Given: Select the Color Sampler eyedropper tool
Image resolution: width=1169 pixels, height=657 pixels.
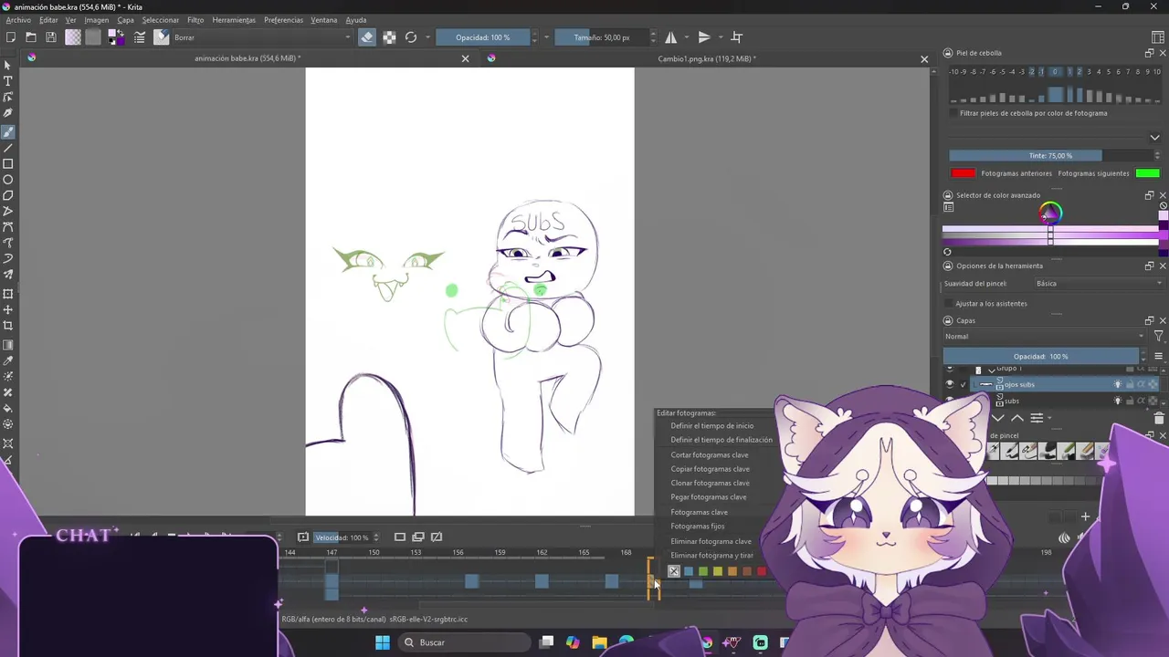Looking at the screenshot, I should (x=8, y=360).
